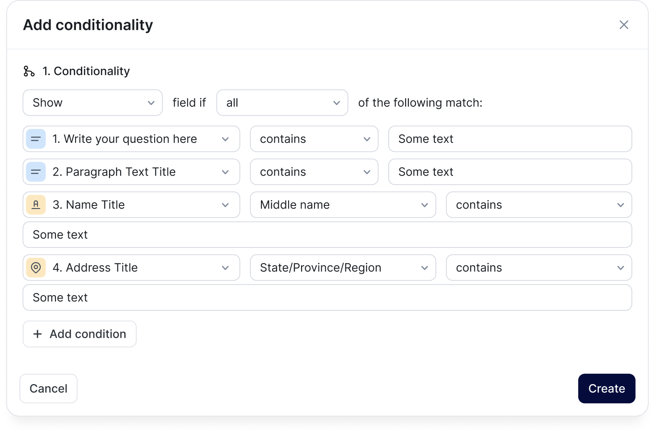The height and width of the screenshot is (435, 655).
Task: Click the short-text icon beside question 1
Action: tap(36, 139)
